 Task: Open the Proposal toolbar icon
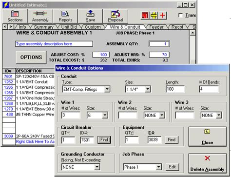coord(115,16)
